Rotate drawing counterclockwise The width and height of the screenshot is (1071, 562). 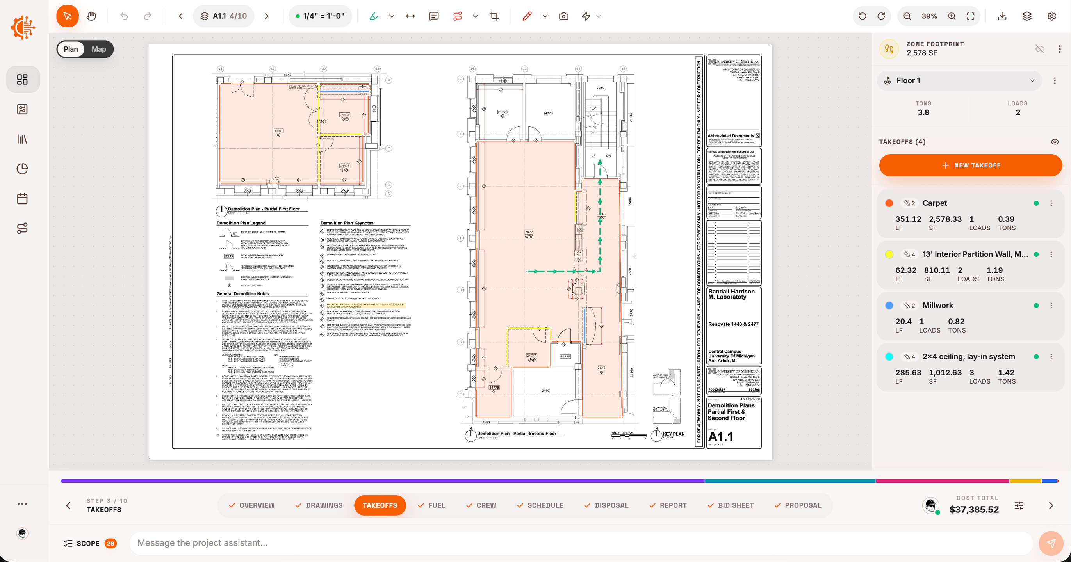[x=862, y=16]
